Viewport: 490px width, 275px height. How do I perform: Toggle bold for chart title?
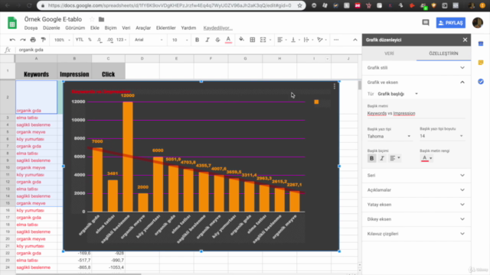[x=371, y=158]
